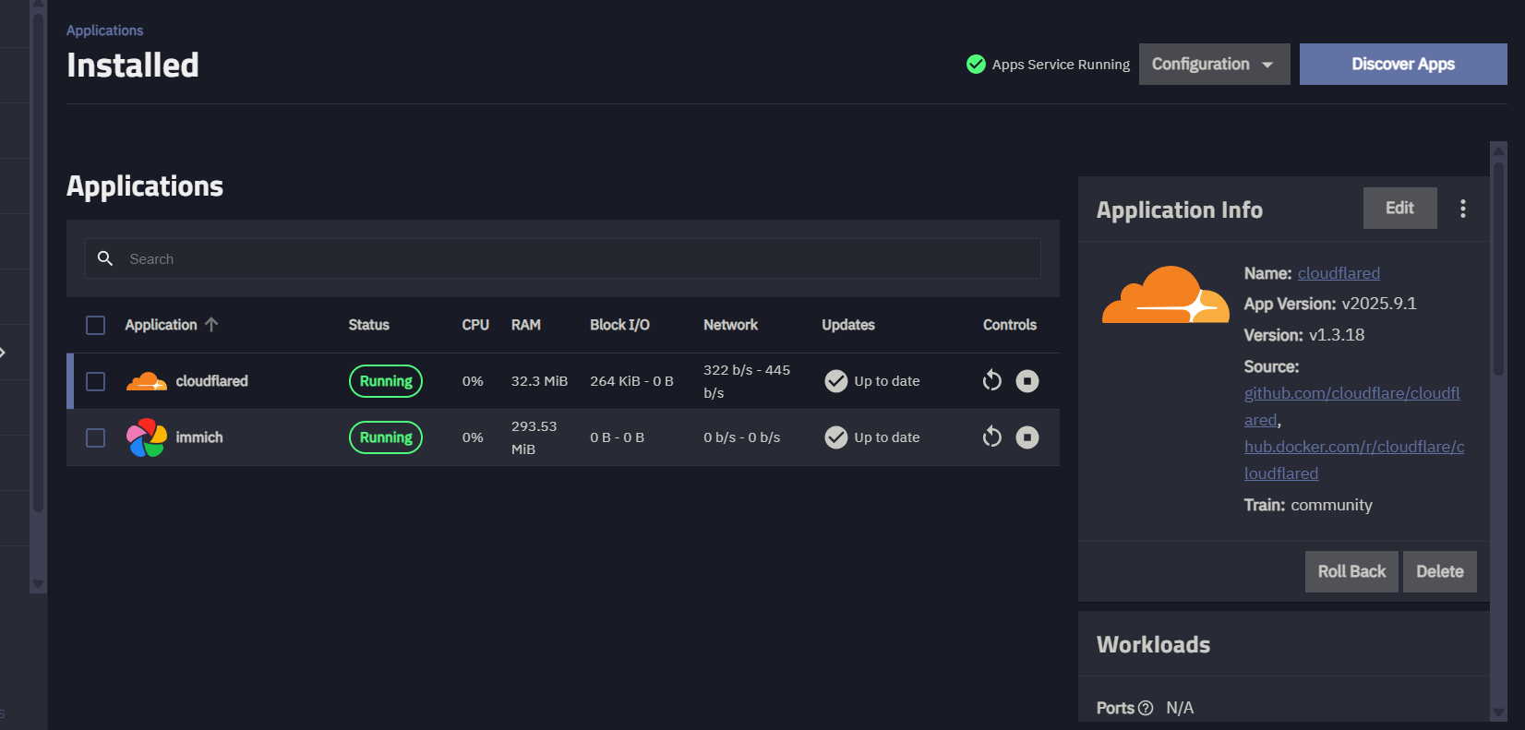The width and height of the screenshot is (1525, 730).
Task: Click the Applications breadcrumb link
Action: tap(104, 30)
